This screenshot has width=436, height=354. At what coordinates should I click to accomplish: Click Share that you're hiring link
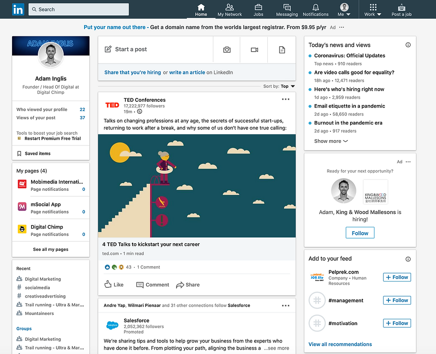click(133, 72)
